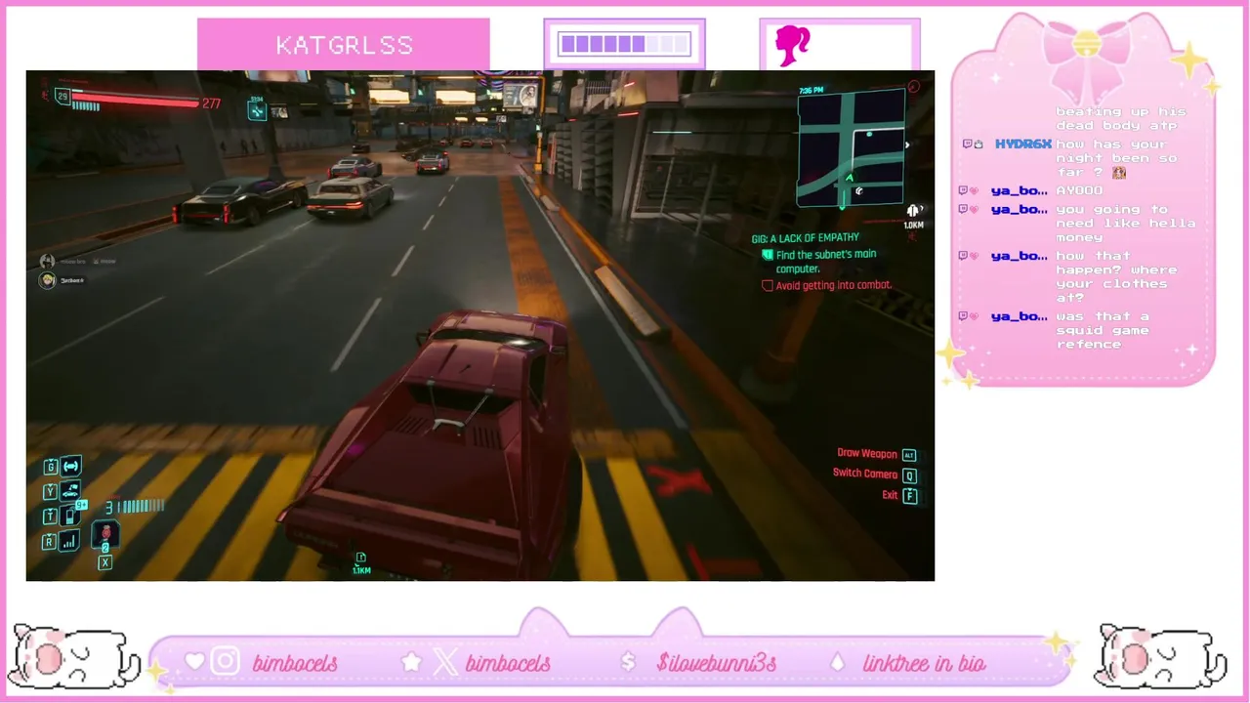1250x703 pixels.
Task: Click the Q key icon
Action: click(x=910, y=476)
